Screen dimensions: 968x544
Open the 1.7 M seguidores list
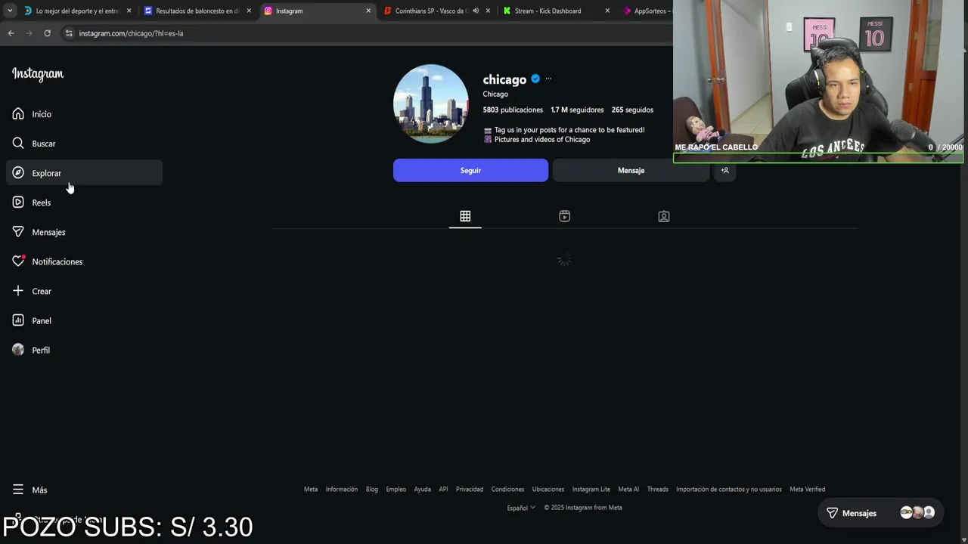click(x=577, y=110)
